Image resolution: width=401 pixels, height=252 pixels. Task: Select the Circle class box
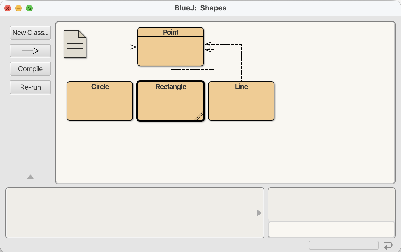[x=100, y=105]
